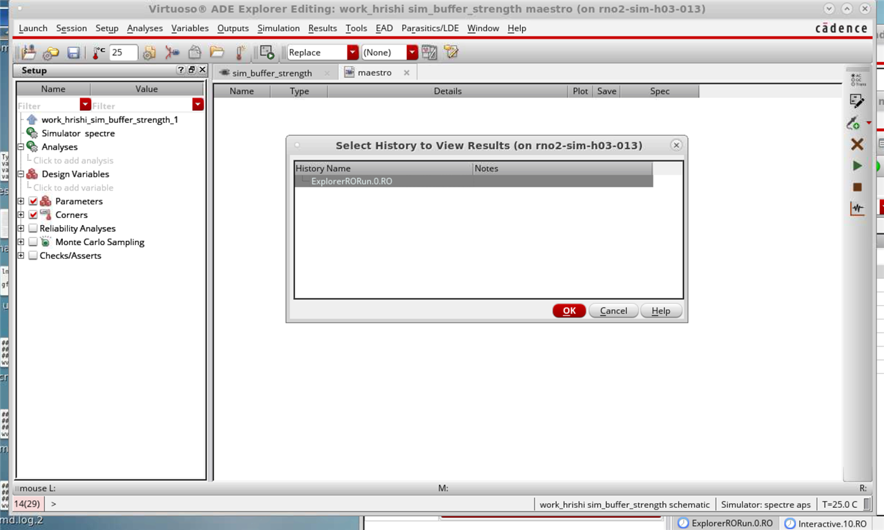884x530 pixels.
Task: Enable the Reliability Analyses checkbox
Action: pos(33,228)
